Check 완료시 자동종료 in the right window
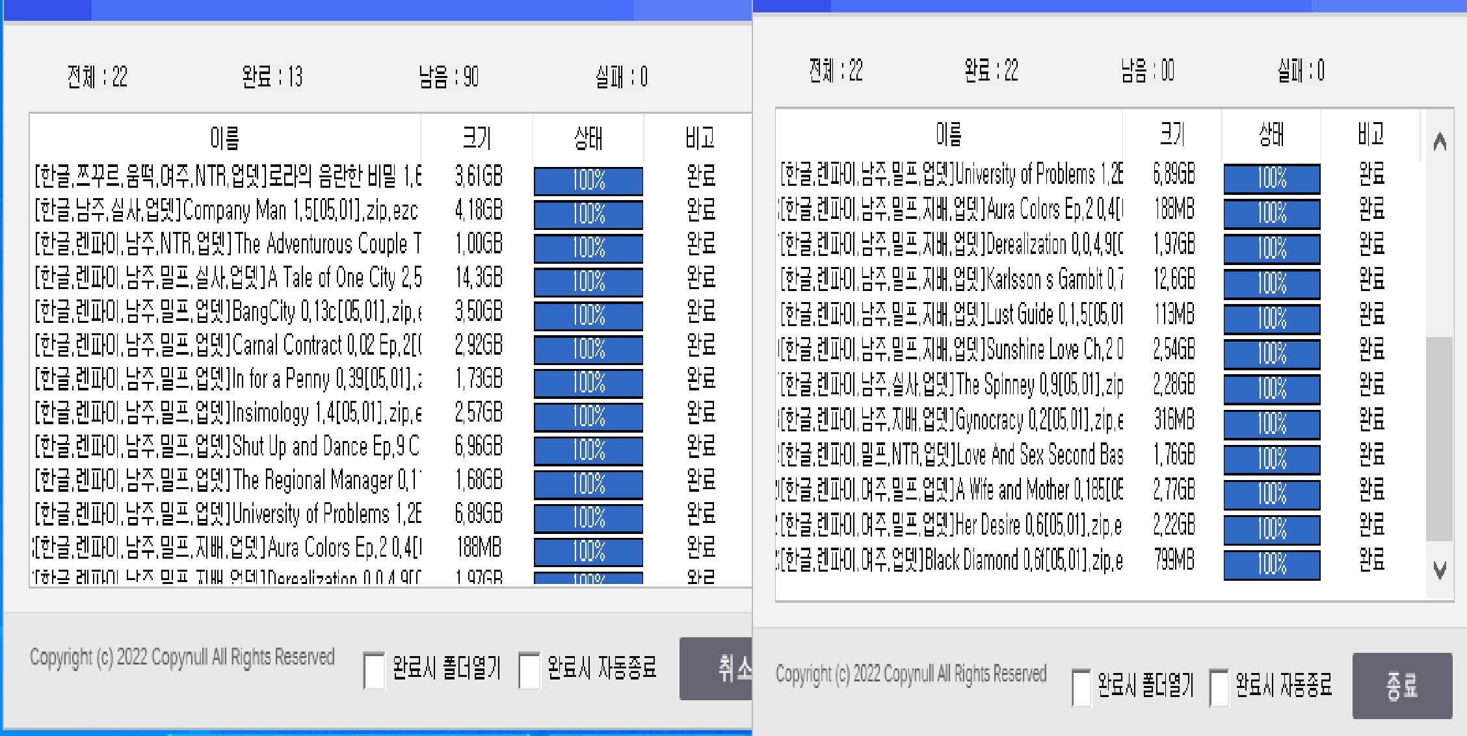This screenshot has height=736, width=1467. [1220, 683]
